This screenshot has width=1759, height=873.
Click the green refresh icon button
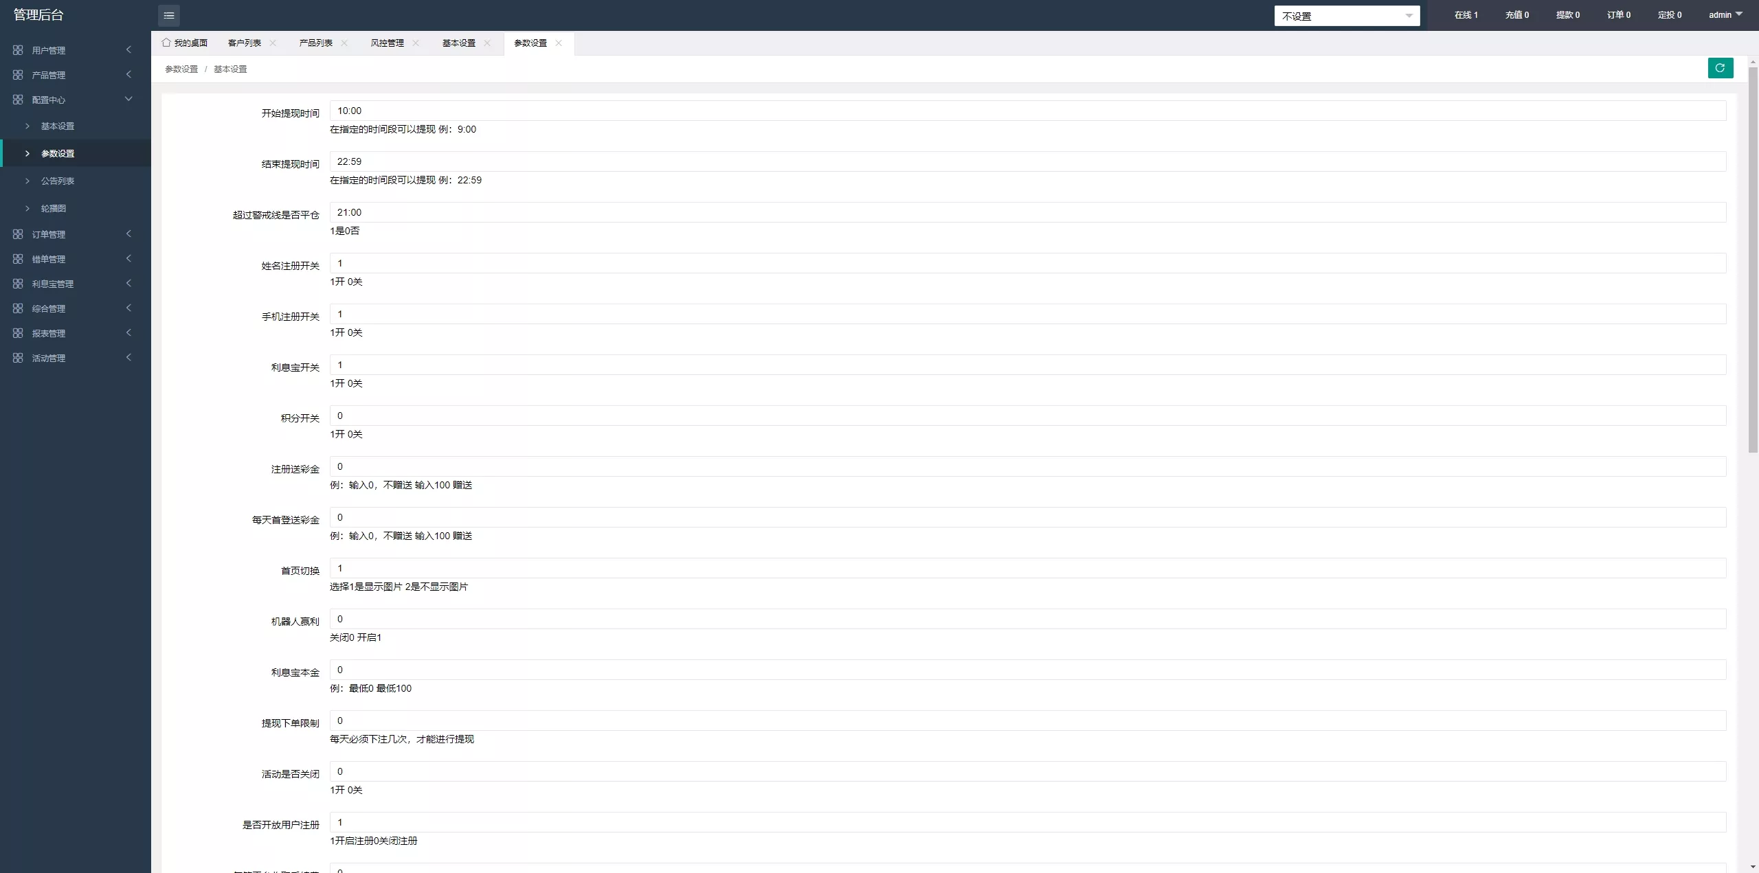(x=1721, y=68)
